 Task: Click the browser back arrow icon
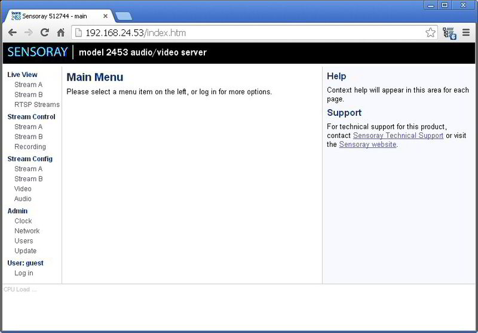point(13,33)
